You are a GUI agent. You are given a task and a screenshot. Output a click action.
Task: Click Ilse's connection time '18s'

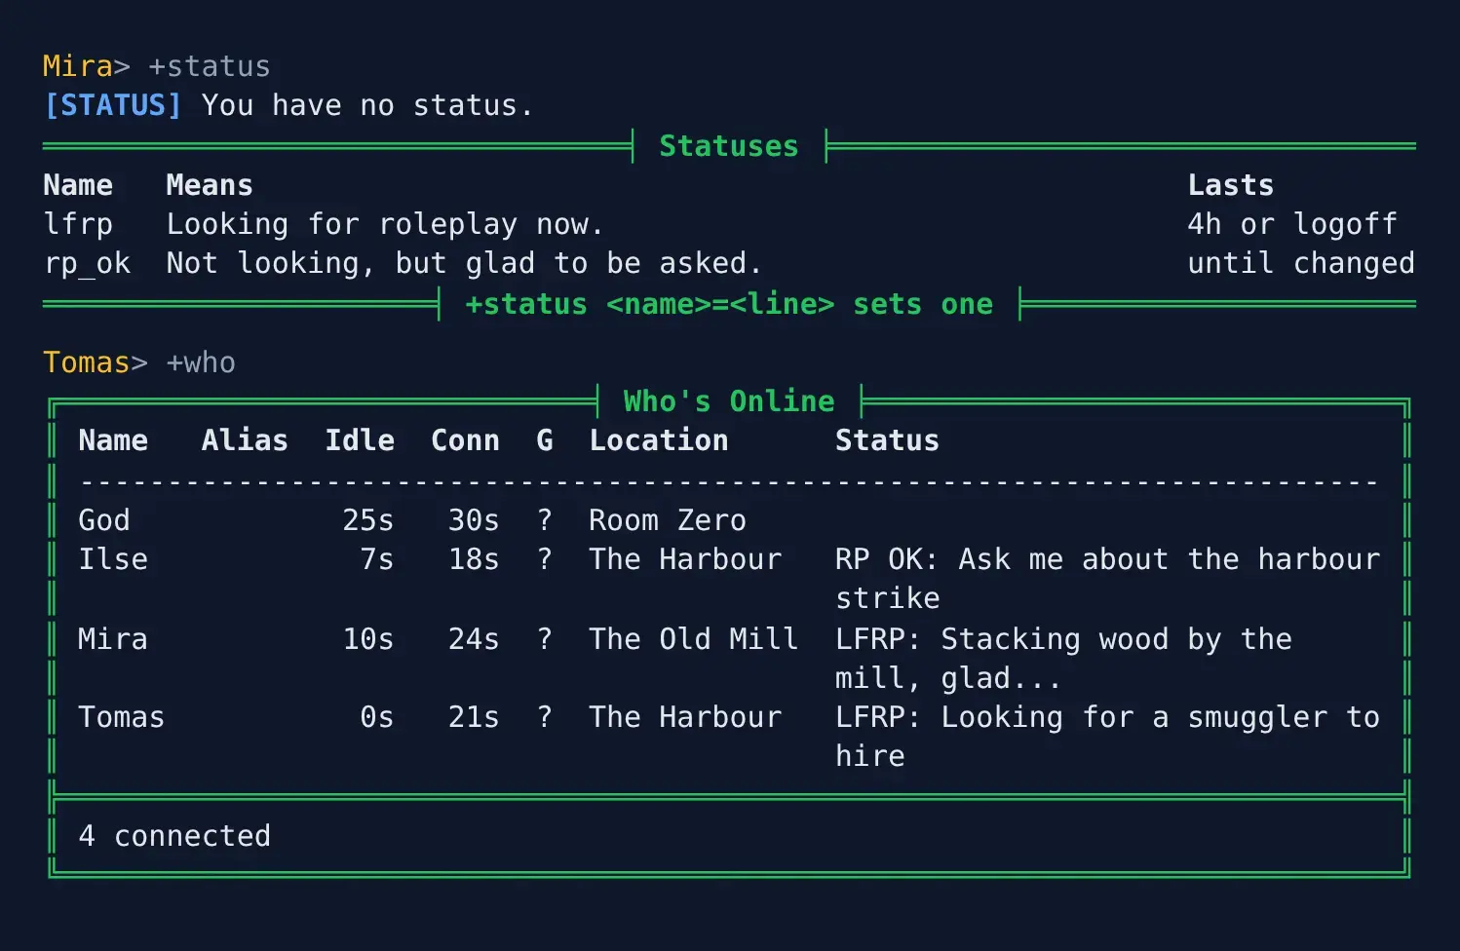coord(474,559)
